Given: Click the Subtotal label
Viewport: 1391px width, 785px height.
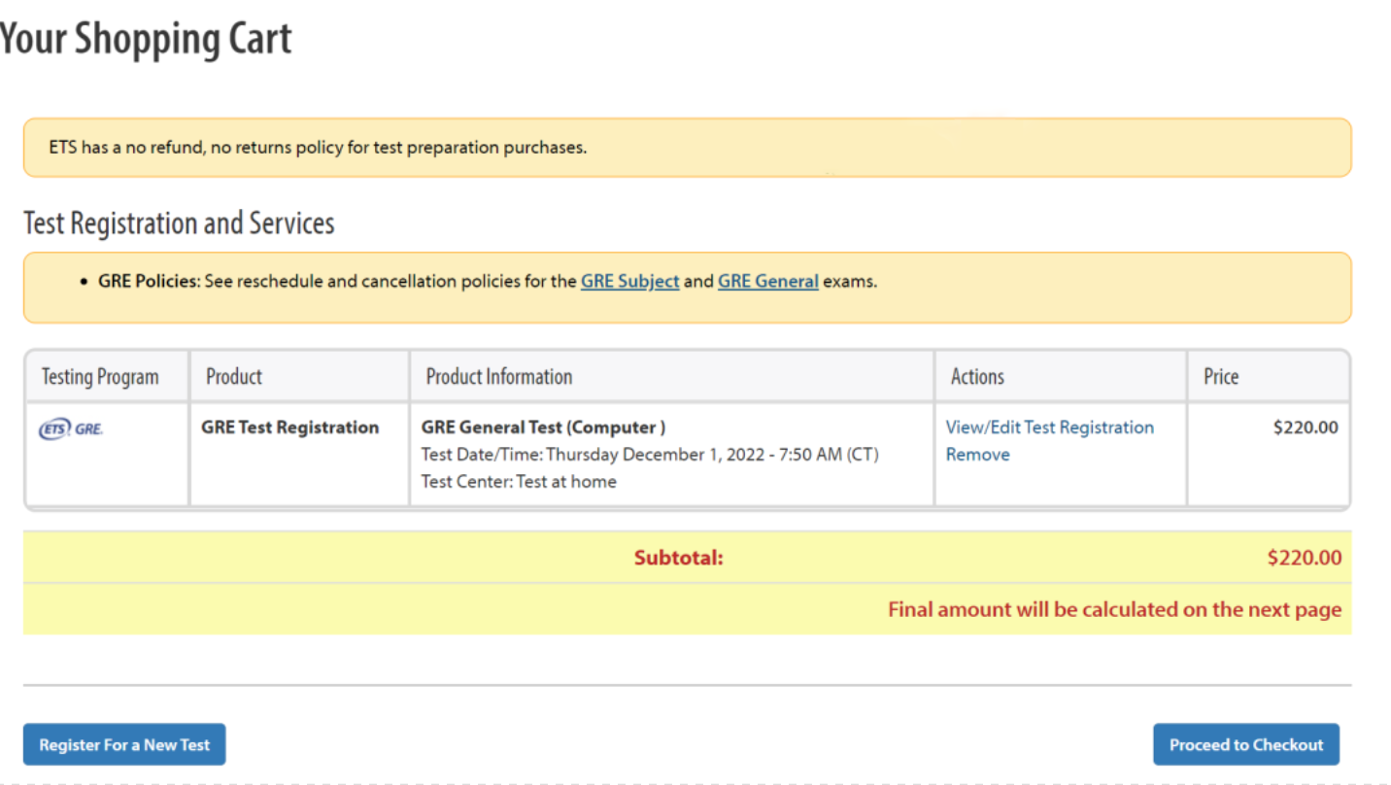Looking at the screenshot, I should pos(679,558).
